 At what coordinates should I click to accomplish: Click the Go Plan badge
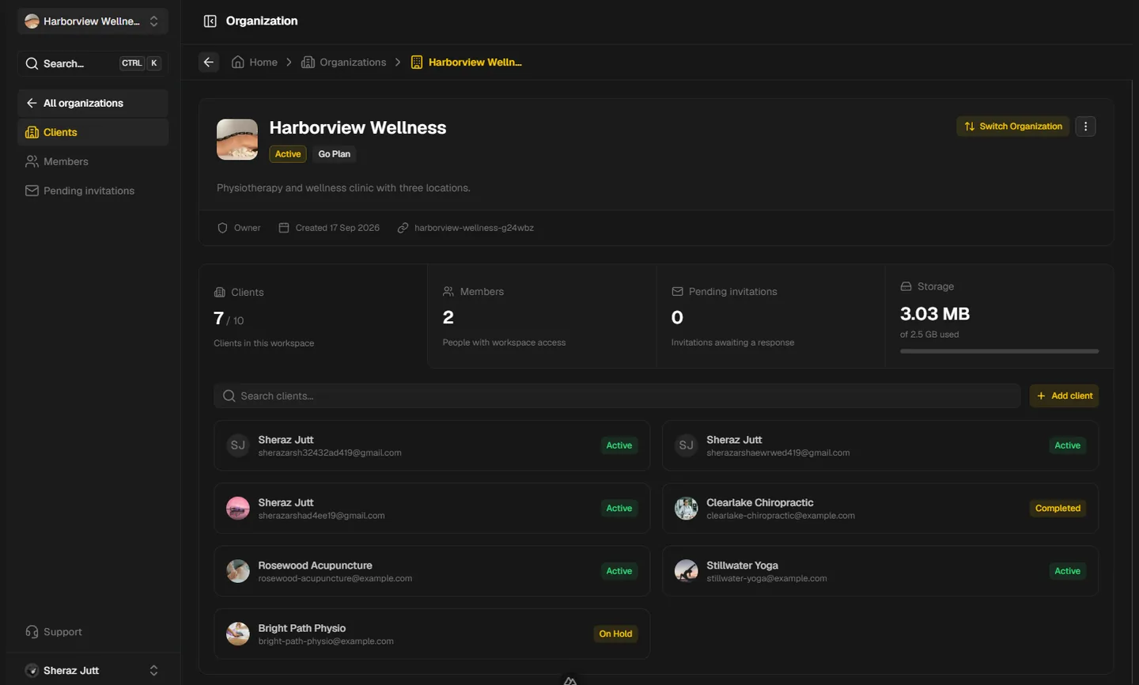(334, 154)
